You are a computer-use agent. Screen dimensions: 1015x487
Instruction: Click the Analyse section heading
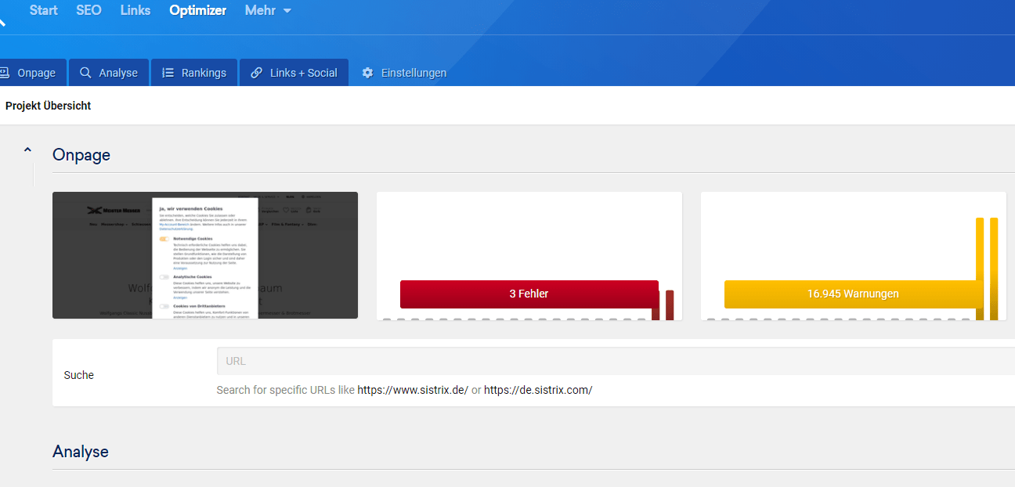[x=81, y=452]
